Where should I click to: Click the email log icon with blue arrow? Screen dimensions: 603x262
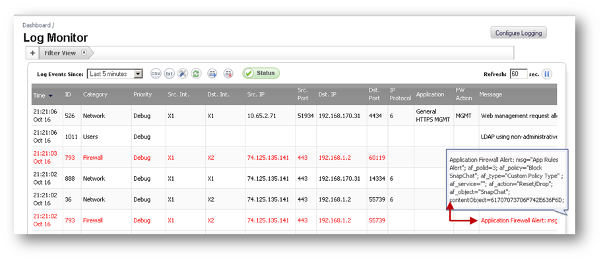[212, 73]
